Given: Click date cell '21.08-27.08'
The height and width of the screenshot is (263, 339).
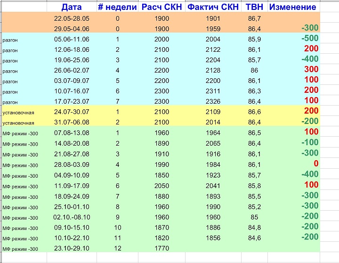Looking at the screenshot, I should coord(72,154).
